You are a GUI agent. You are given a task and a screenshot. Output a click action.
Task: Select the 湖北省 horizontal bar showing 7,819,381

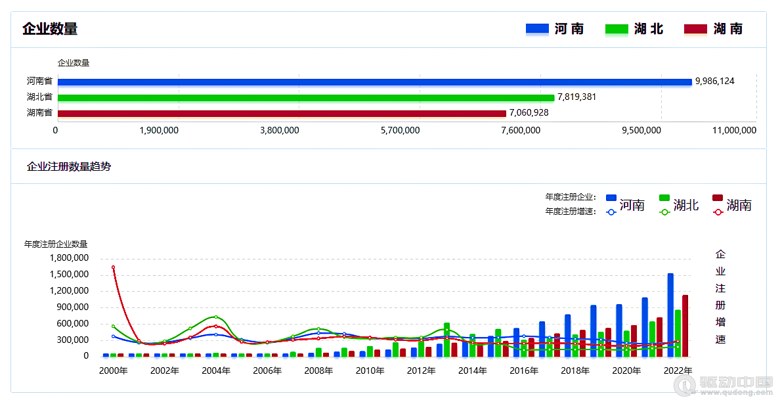point(306,97)
